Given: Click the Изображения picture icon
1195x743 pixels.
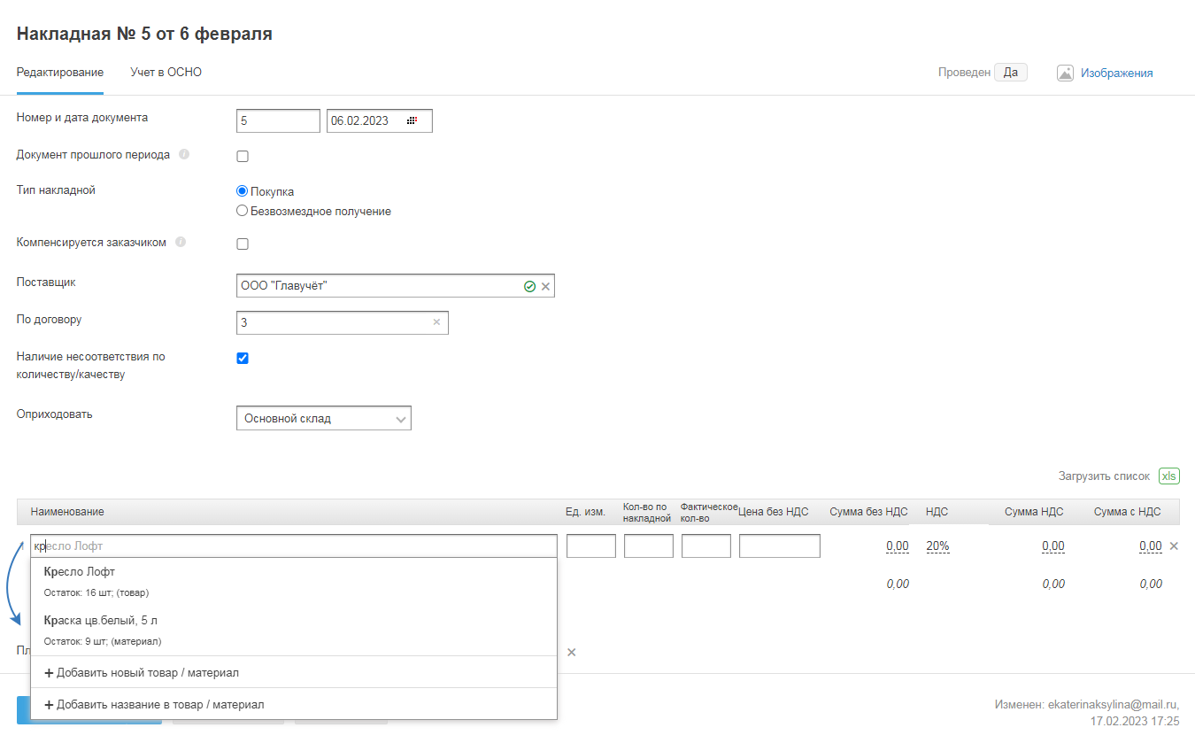Looking at the screenshot, I should click(1065, 74).
